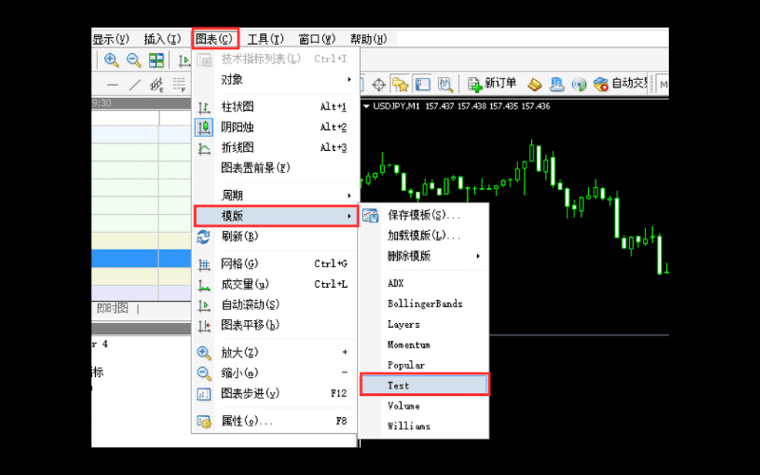
Task: Expand the 对象 objects submenu
Action: 275,80
